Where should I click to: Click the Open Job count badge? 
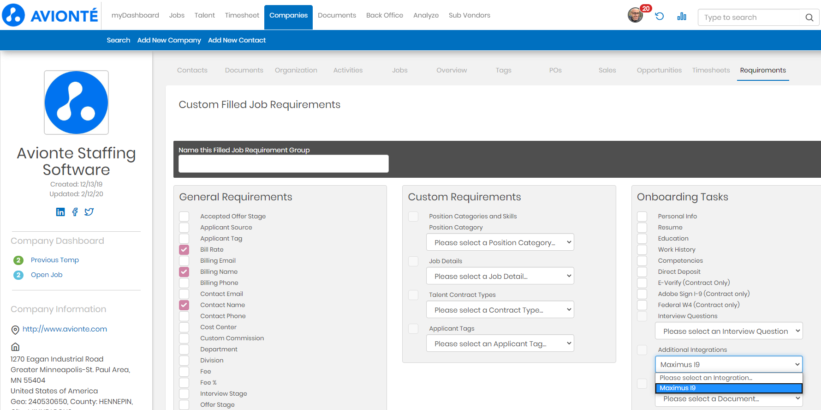[x=18, y=275]
